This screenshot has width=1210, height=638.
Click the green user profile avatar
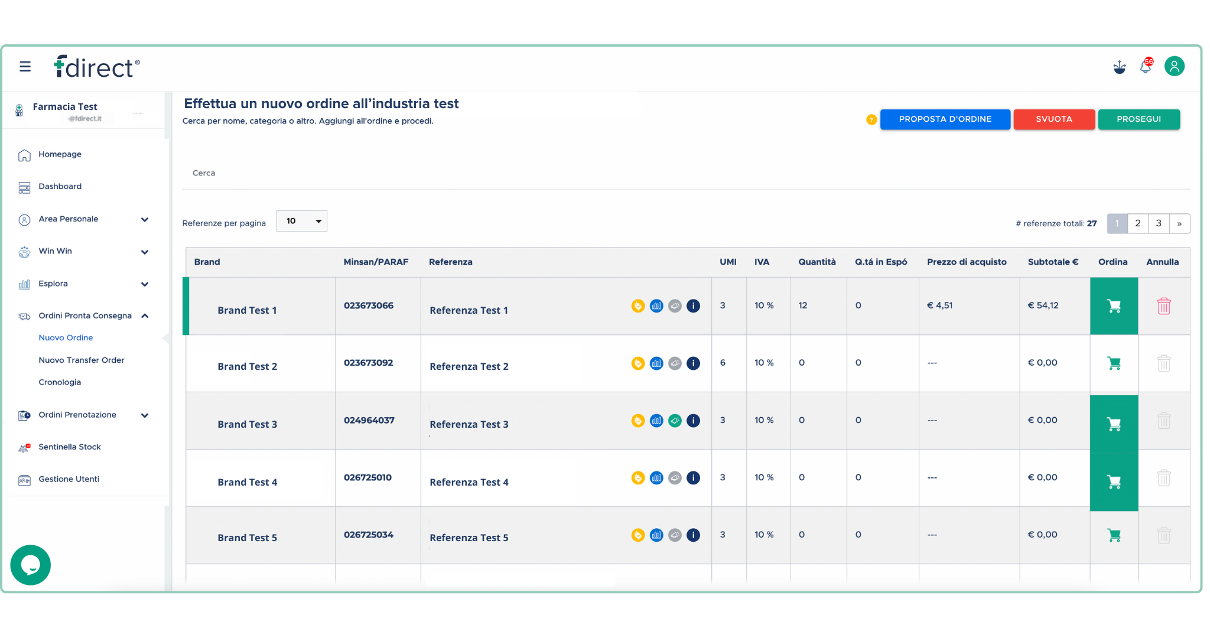click(x=1175, y=66)
